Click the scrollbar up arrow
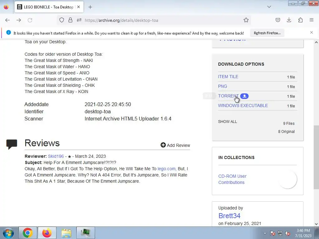Image resolution: width=319 pixels, height=239 pixels. (x=316, y=42)
